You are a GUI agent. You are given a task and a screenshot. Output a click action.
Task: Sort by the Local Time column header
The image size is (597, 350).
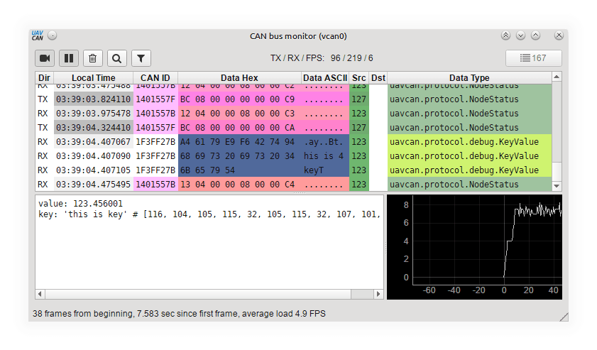[x=93, y=77]
